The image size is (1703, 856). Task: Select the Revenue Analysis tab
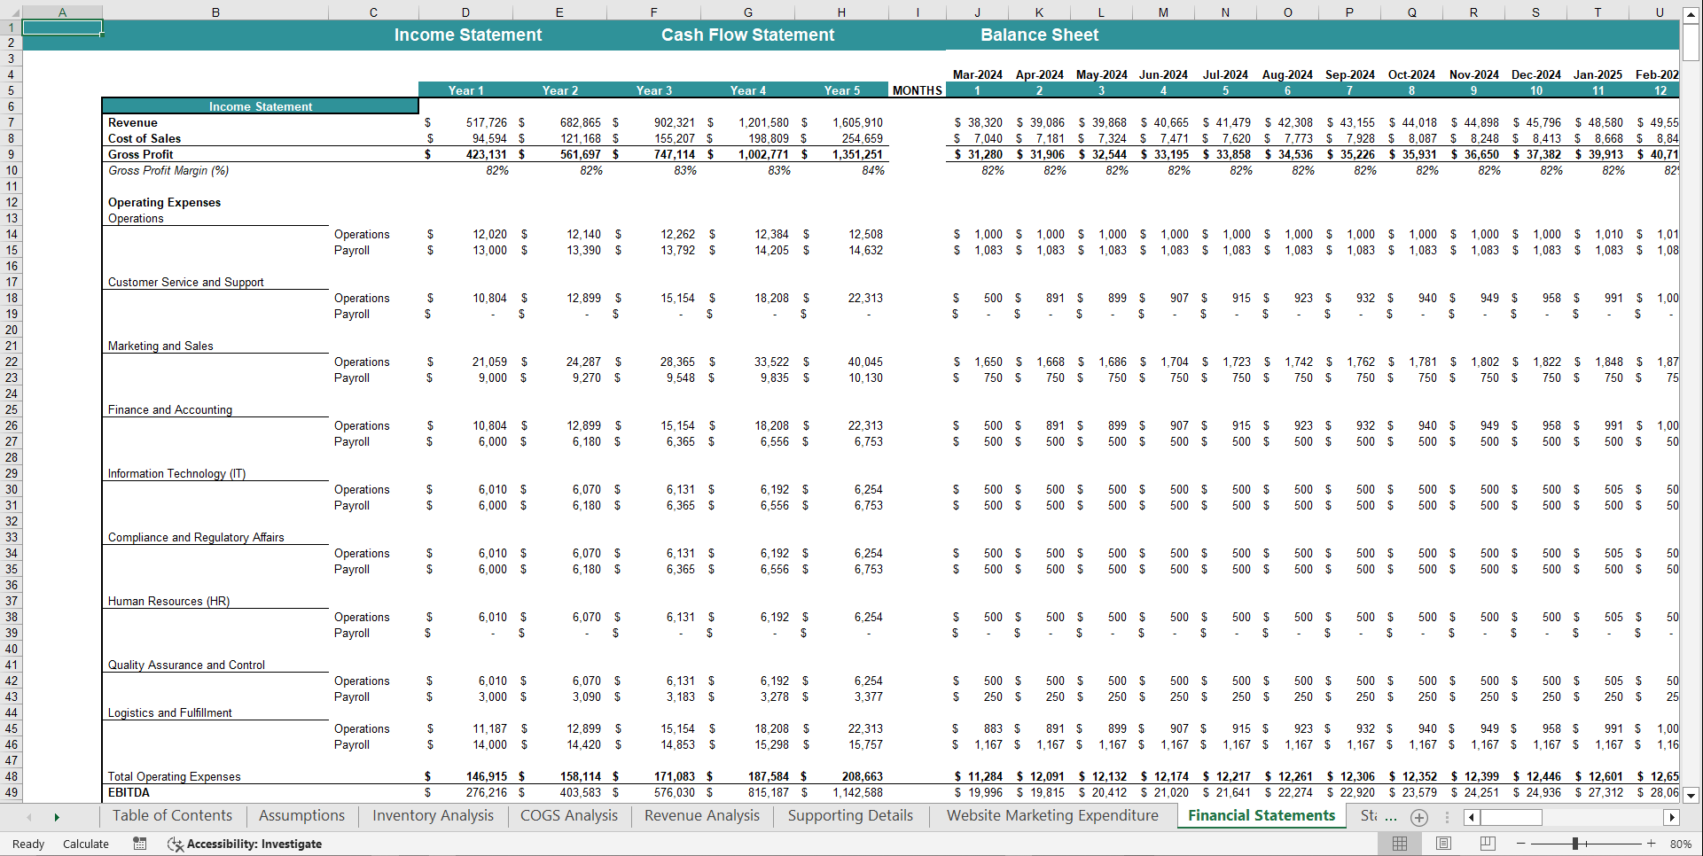coord(700,816)
